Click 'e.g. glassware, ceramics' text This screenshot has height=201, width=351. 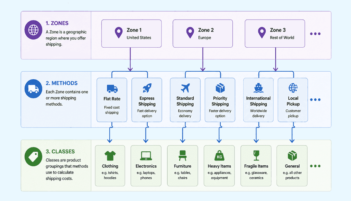pyautogui.click(x=256, y=175)
